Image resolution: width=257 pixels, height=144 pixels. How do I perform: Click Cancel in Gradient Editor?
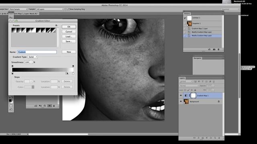[x=69, y=32]
